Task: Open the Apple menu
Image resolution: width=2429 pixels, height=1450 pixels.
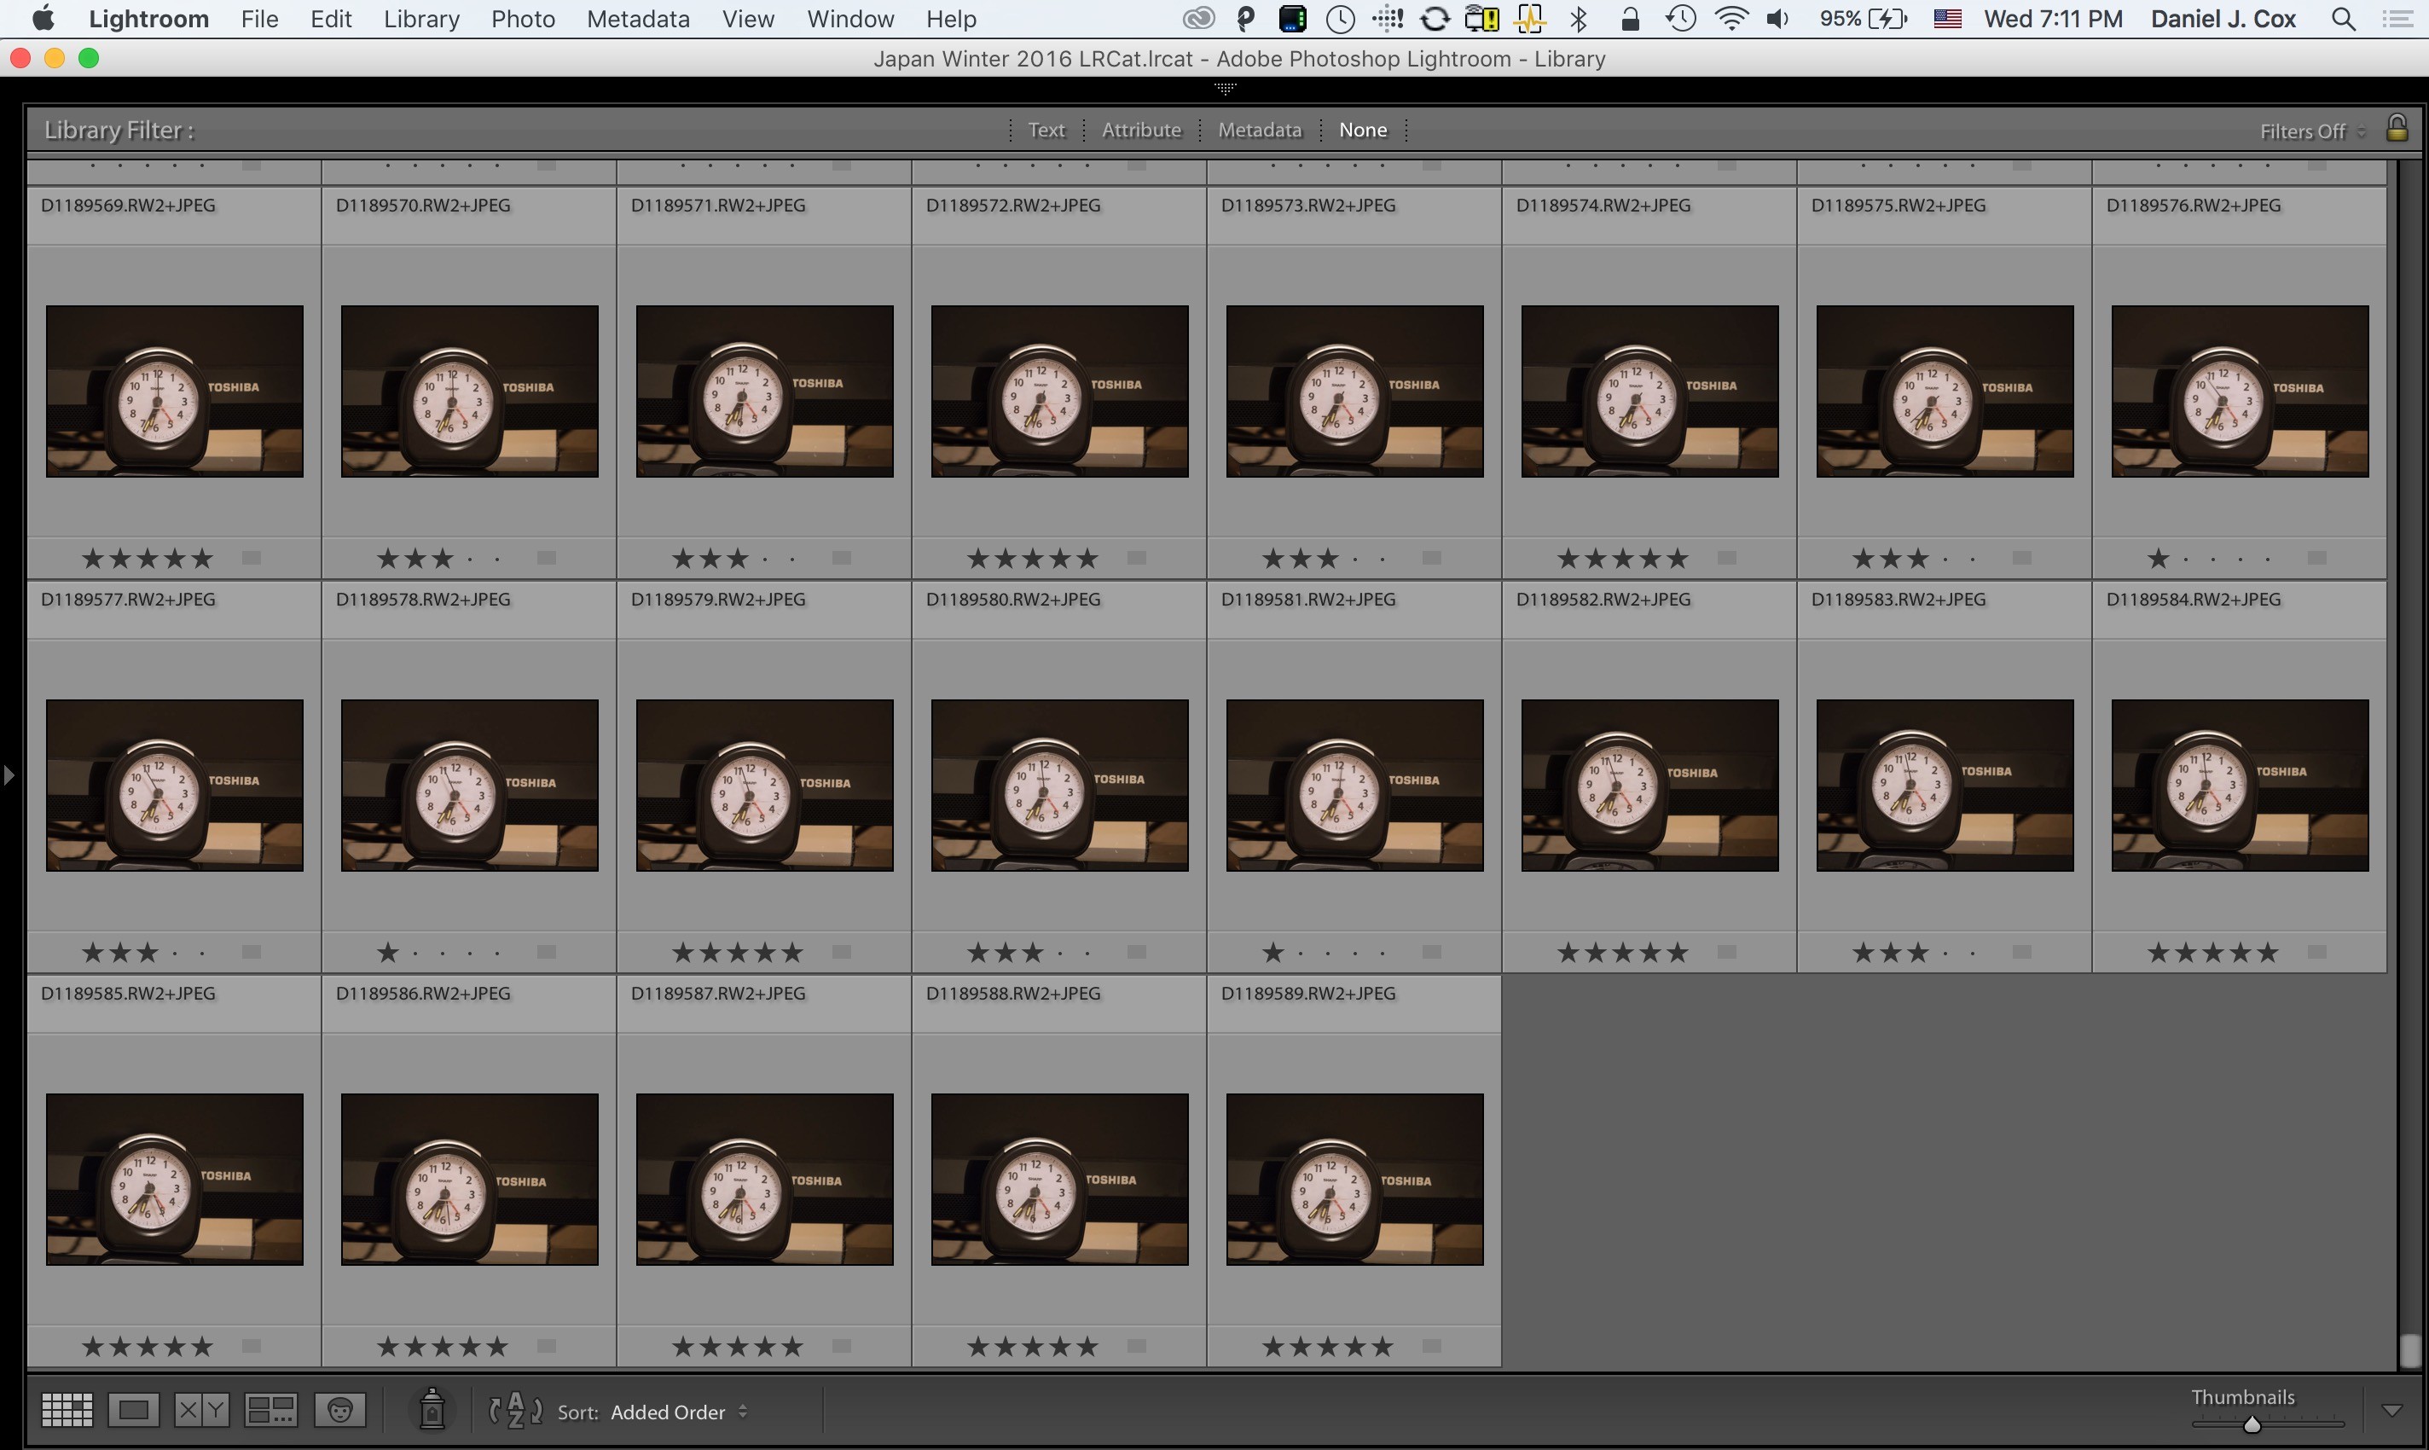Action: tap(43, 19)
